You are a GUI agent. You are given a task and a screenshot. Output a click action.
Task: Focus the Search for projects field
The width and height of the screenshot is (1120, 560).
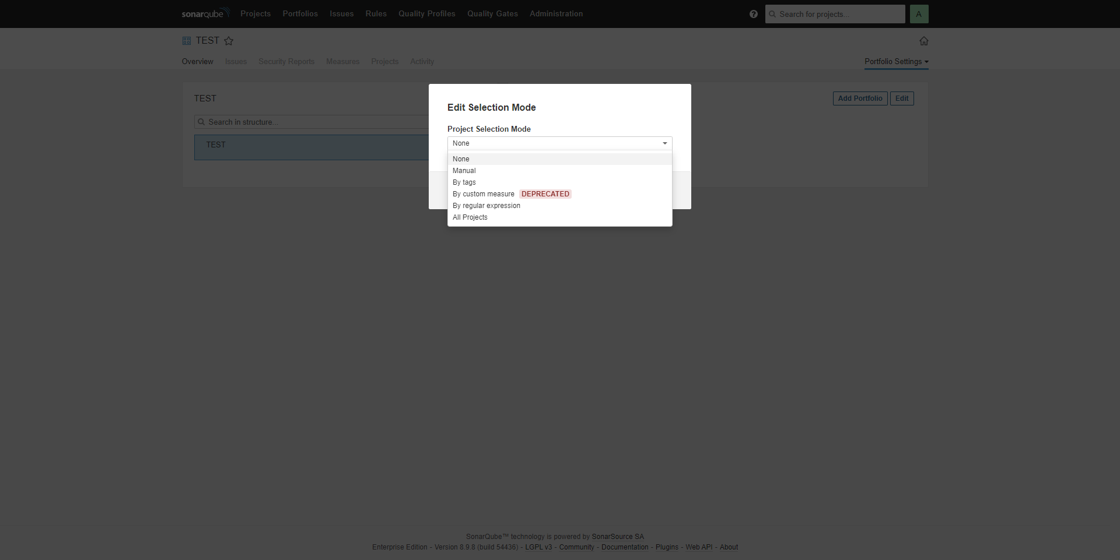[835, 14]
